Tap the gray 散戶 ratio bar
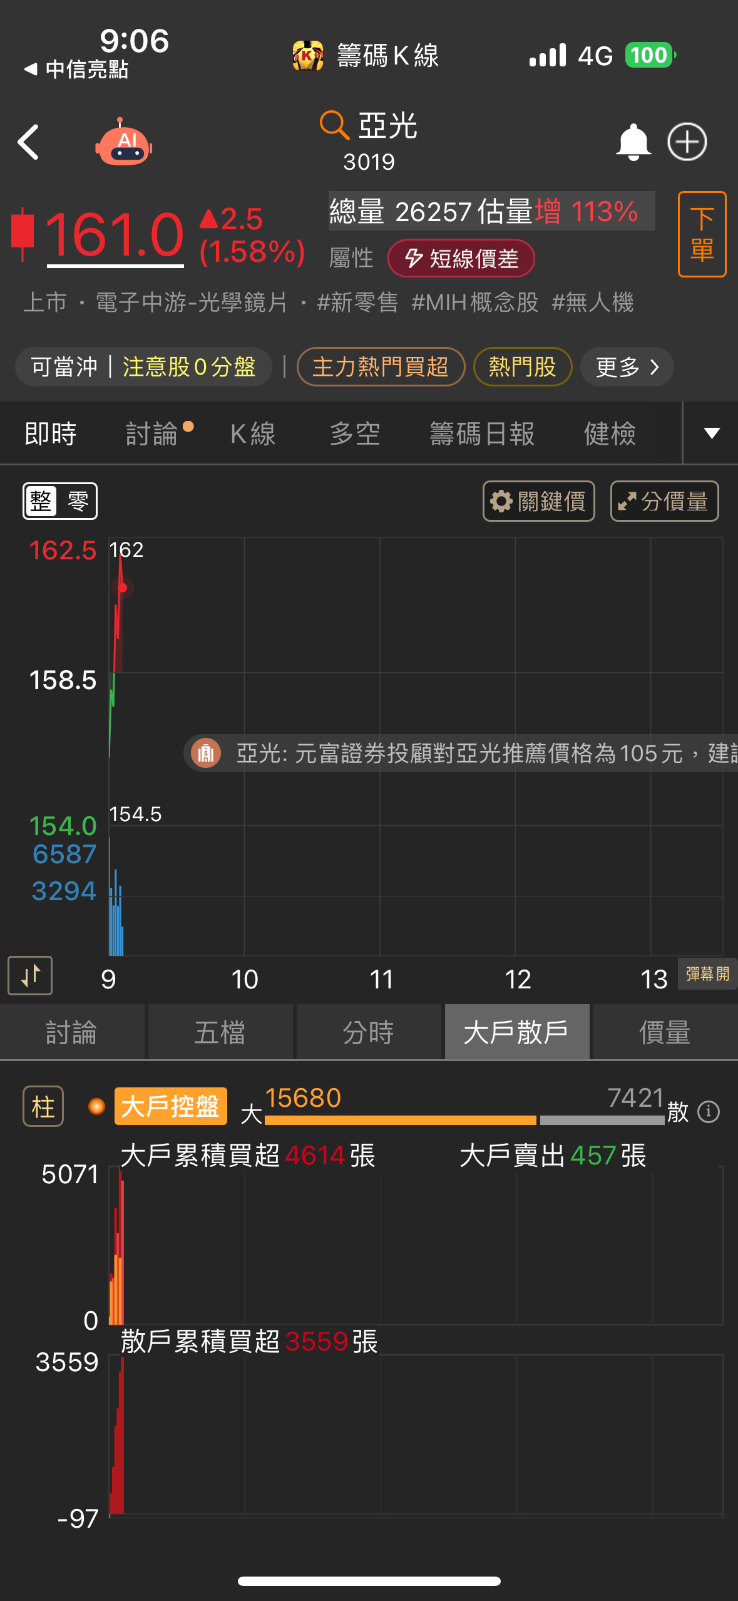Viewport: 738px width, 1601px height. tap(602, 1120)
